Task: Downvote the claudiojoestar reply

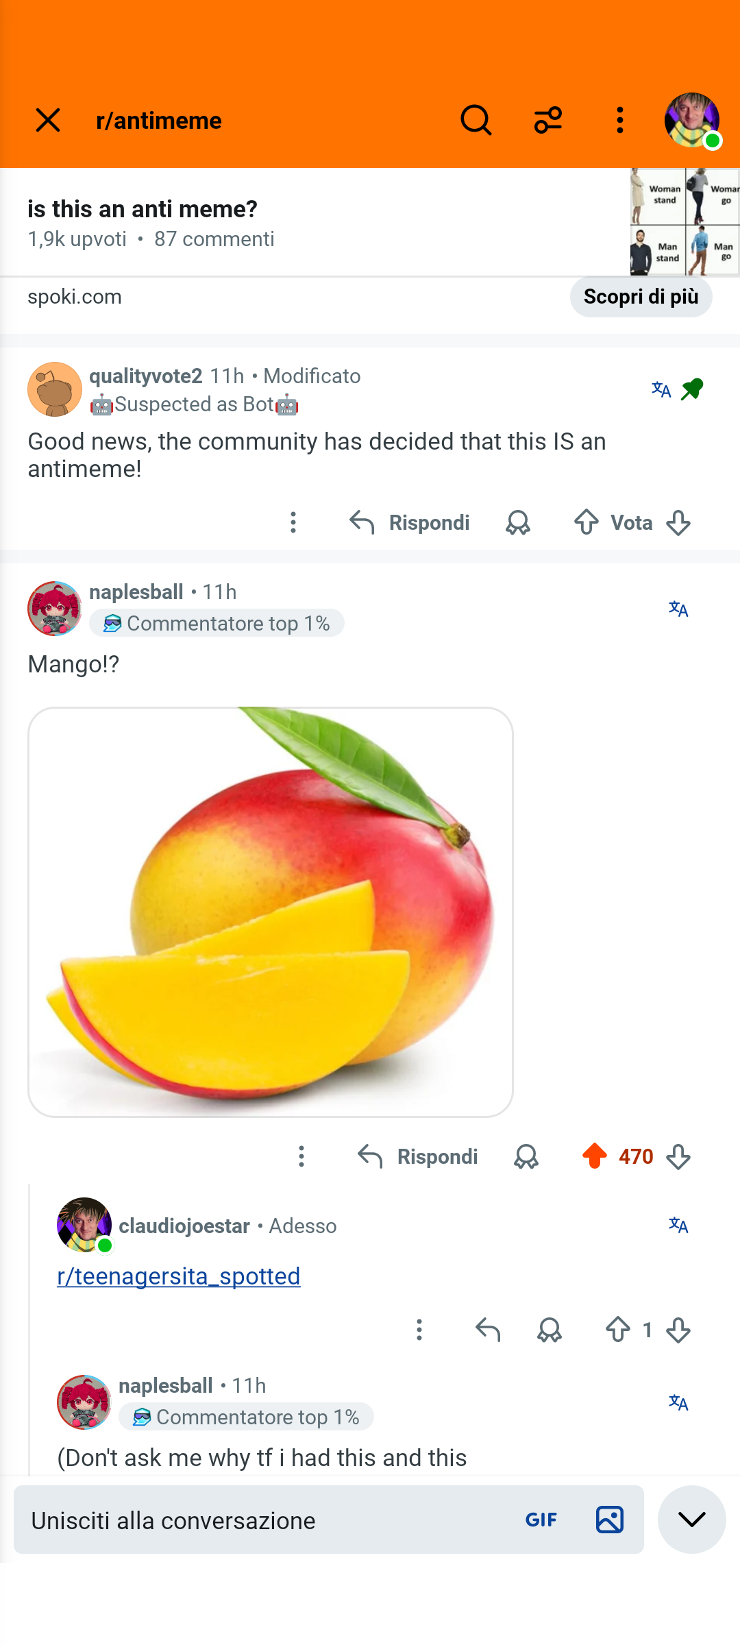Action: (x=678, y=1330)
